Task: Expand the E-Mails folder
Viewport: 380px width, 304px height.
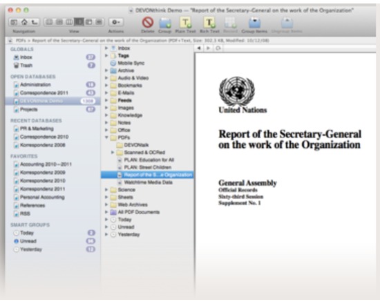Action: (106, 93)
